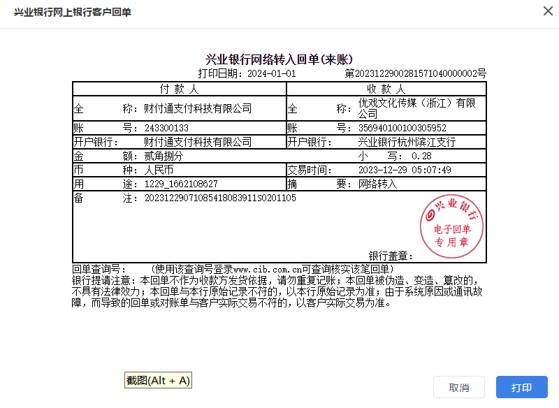Click the 银行盖章 label
Screen dimensions: 559x408
point(391,256)
